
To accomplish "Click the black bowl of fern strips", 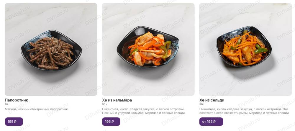I will point(51,50).
